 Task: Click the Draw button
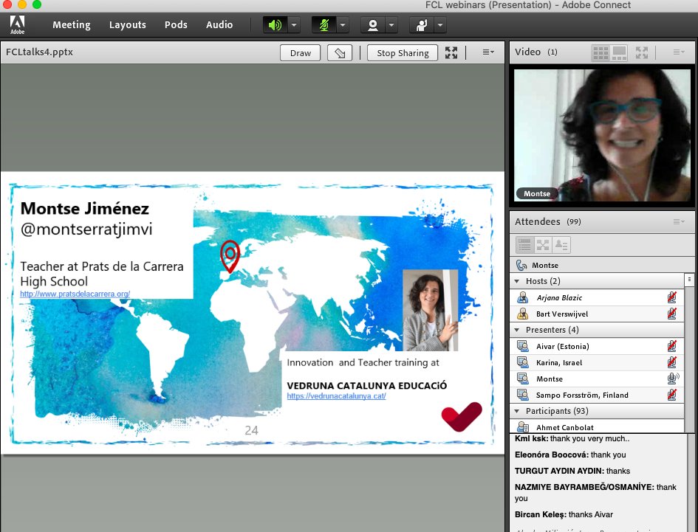point(300,53)
